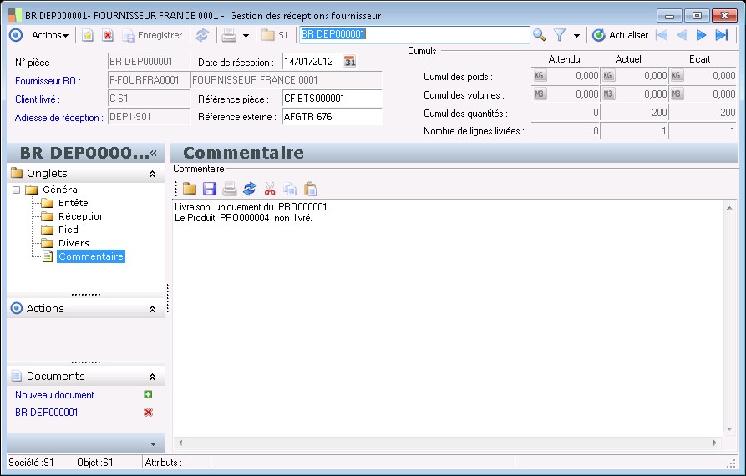This screenshot has width=746, height=476.
Task: Open the filter dropdown arrow
Action: (576, 36)
